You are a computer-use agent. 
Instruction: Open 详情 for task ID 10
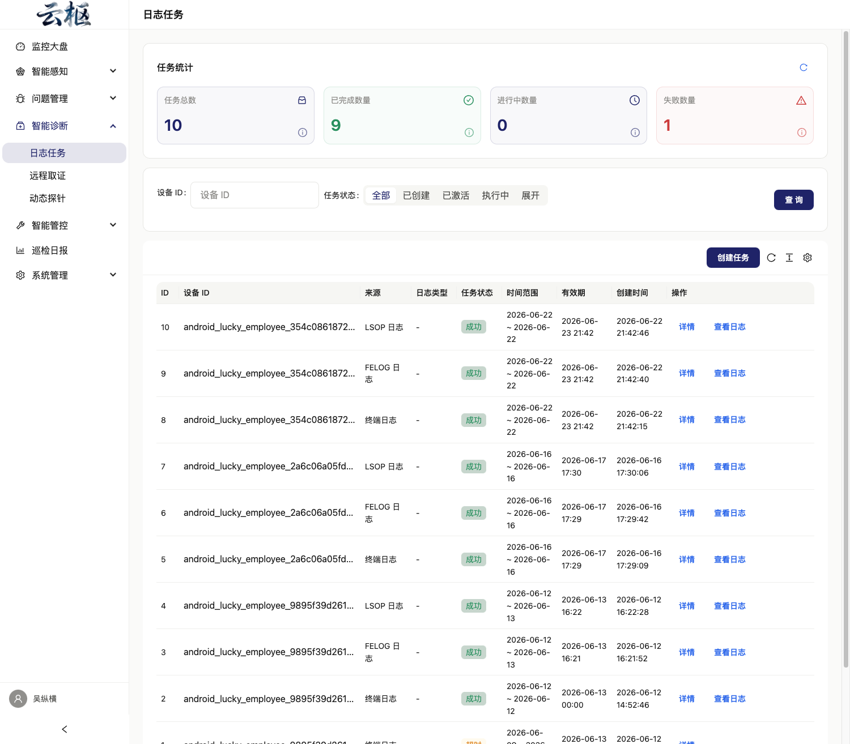point(687,327)
